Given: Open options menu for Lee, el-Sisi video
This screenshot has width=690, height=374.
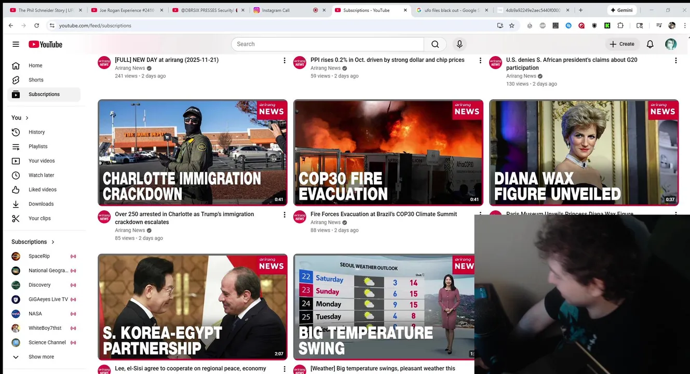Looking at the screenshot, I should 284,369.
